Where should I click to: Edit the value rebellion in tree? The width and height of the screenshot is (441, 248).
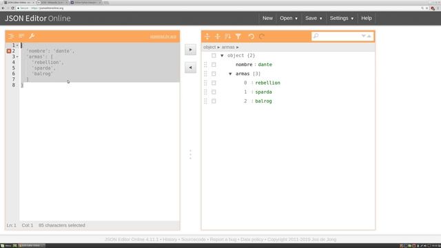point(268,83)
